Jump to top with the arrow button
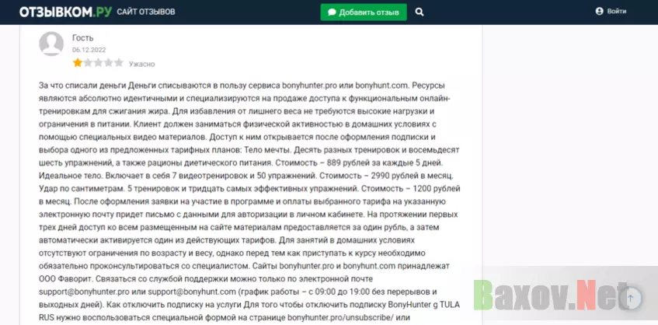The width and height of the screenshot is (658, 325). tap(629, 298)
